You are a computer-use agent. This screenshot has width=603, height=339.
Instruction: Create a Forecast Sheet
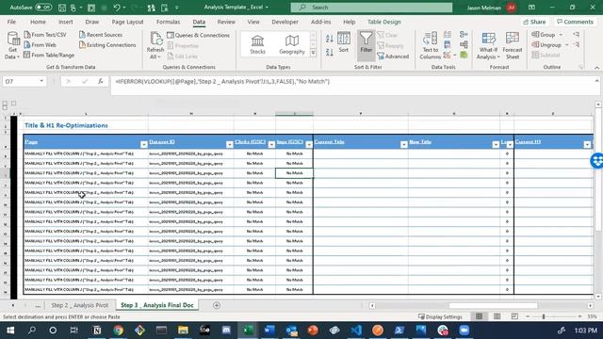[513, 45]
